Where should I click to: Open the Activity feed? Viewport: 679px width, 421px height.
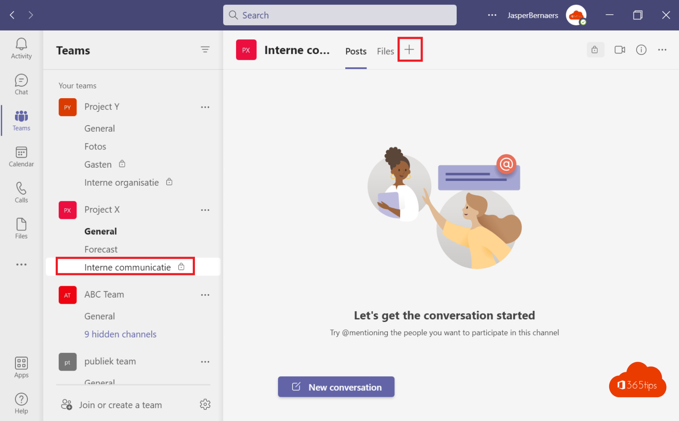pyautogui.click(x=21, y=49)
